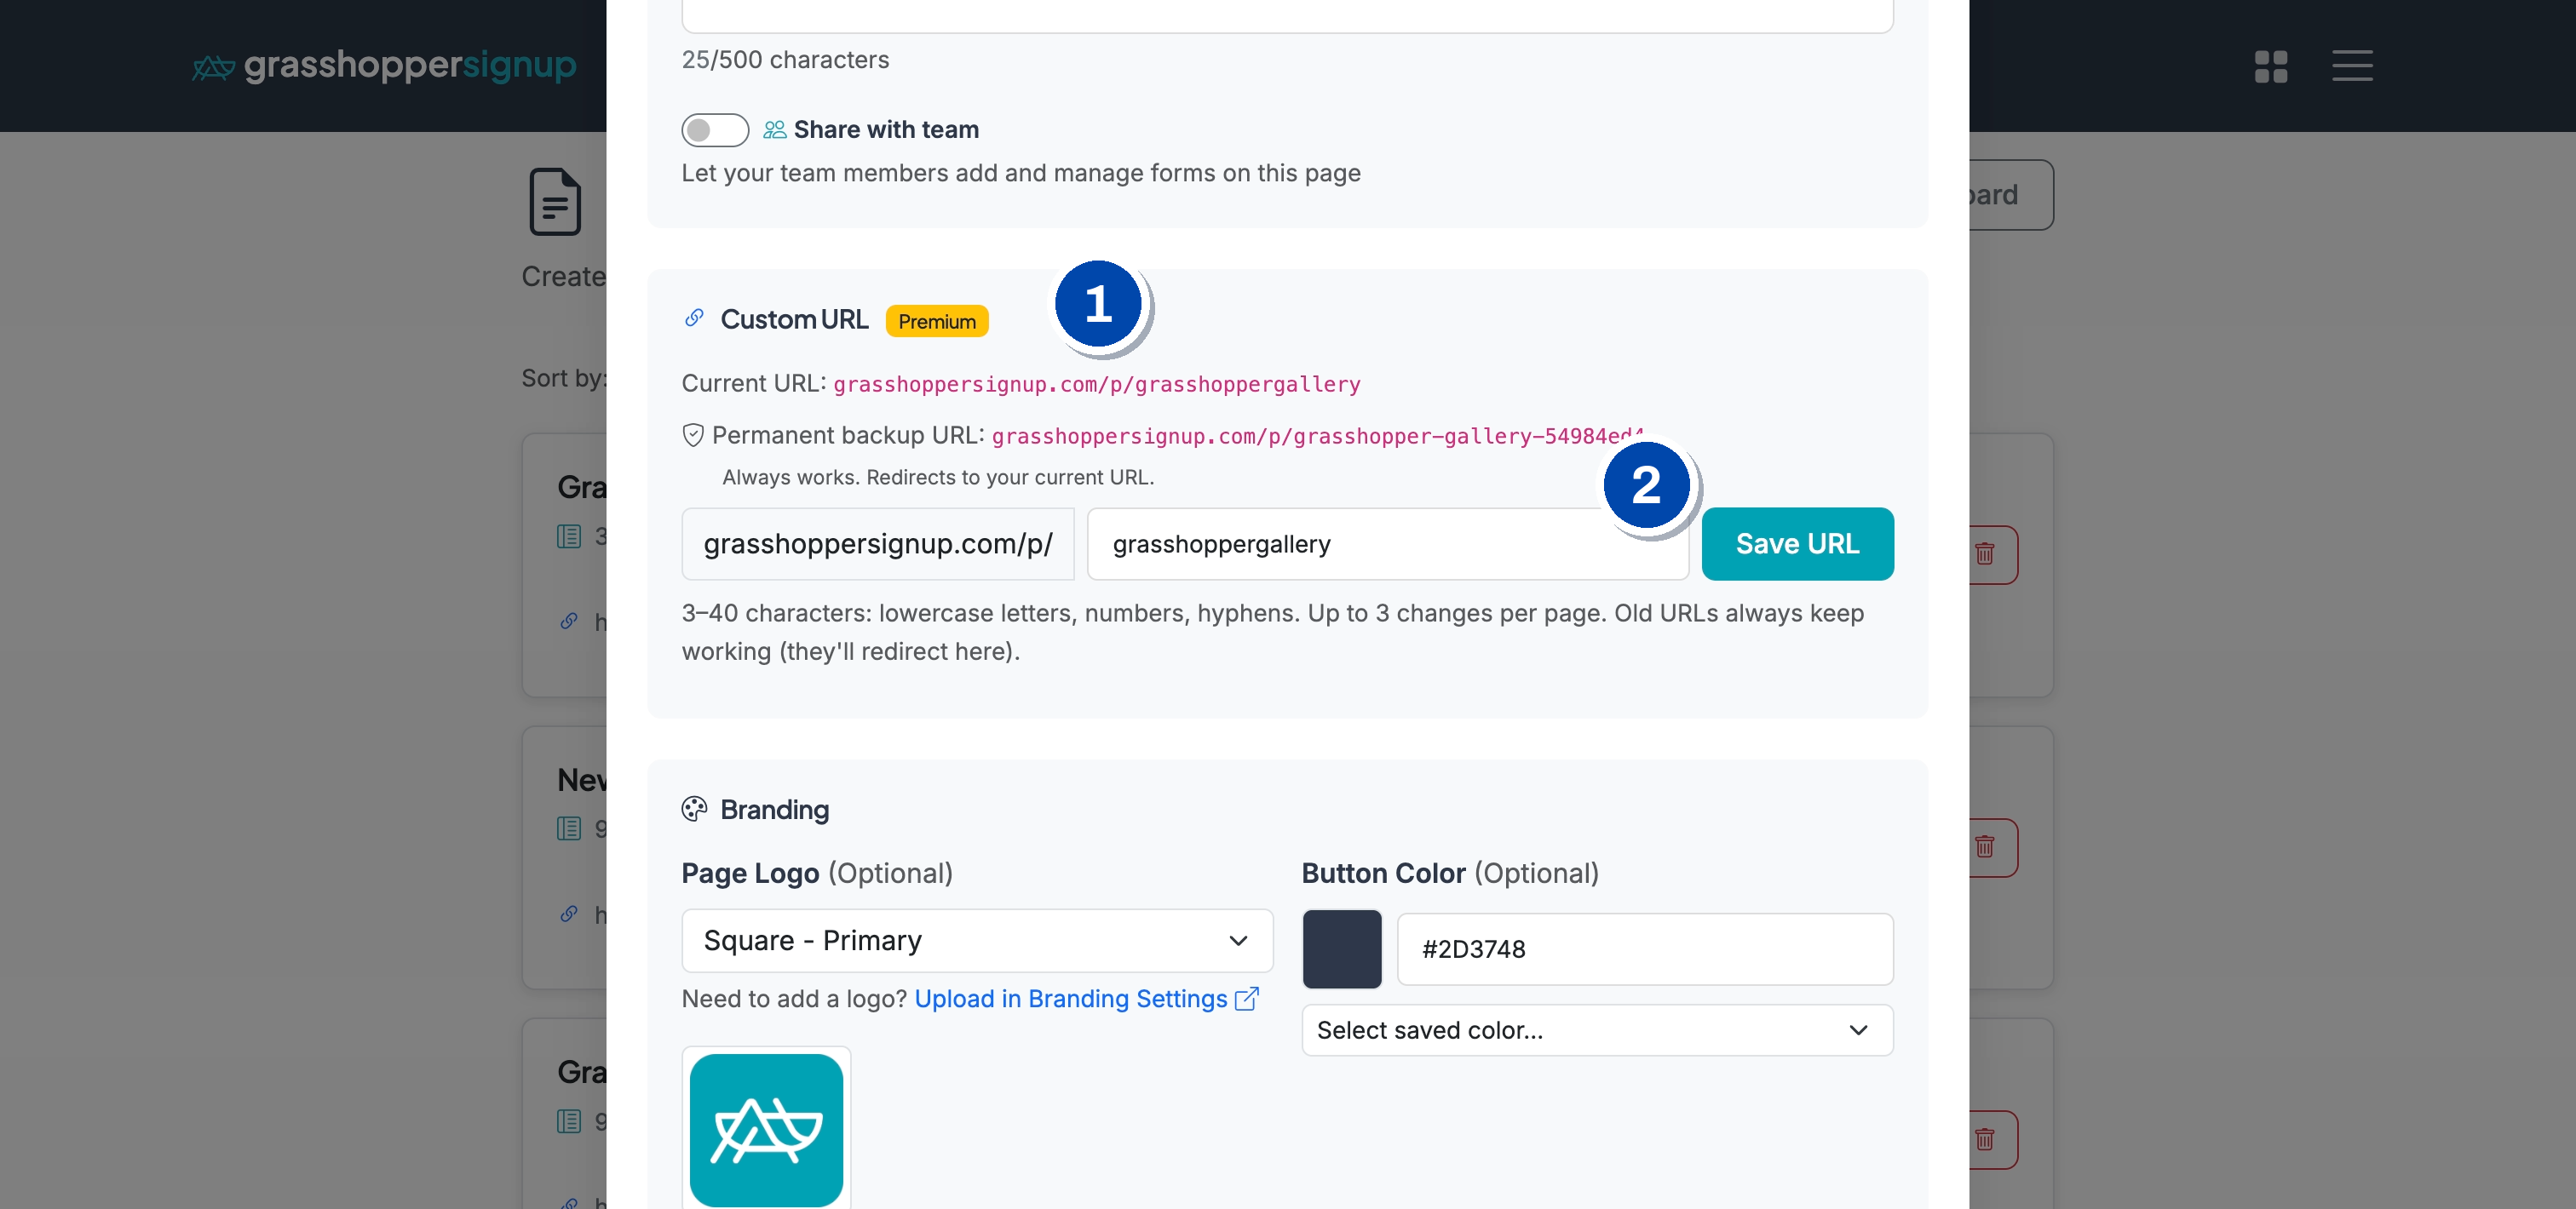Click the external link icon after Branding Settings
2576x1209 pixels.
[1247, 998]
